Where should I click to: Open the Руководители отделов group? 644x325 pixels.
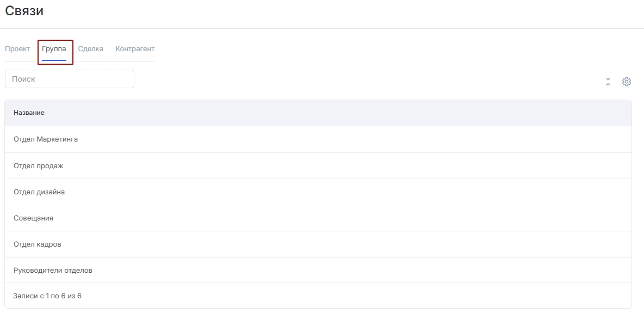pos(53,271)
